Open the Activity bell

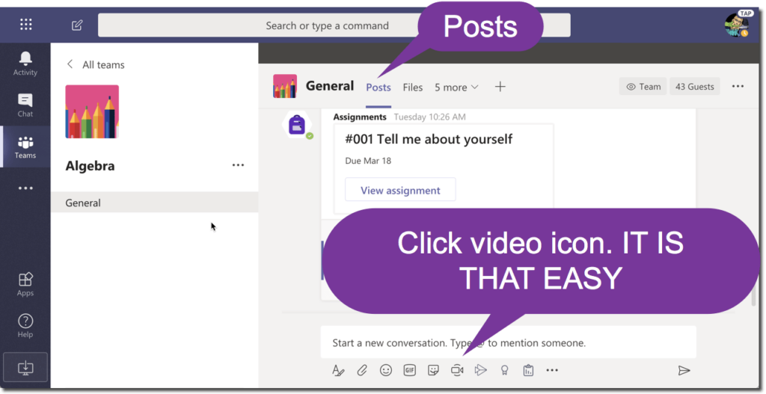pos(25,64)
